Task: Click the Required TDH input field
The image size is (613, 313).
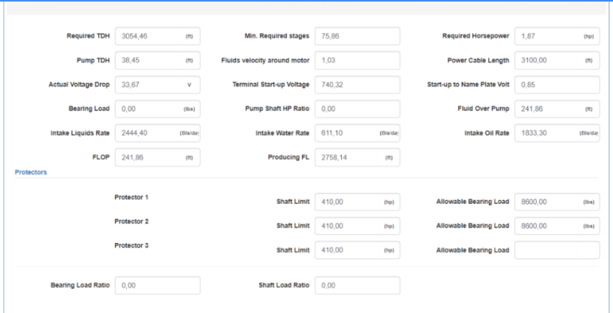Action: 157,37
